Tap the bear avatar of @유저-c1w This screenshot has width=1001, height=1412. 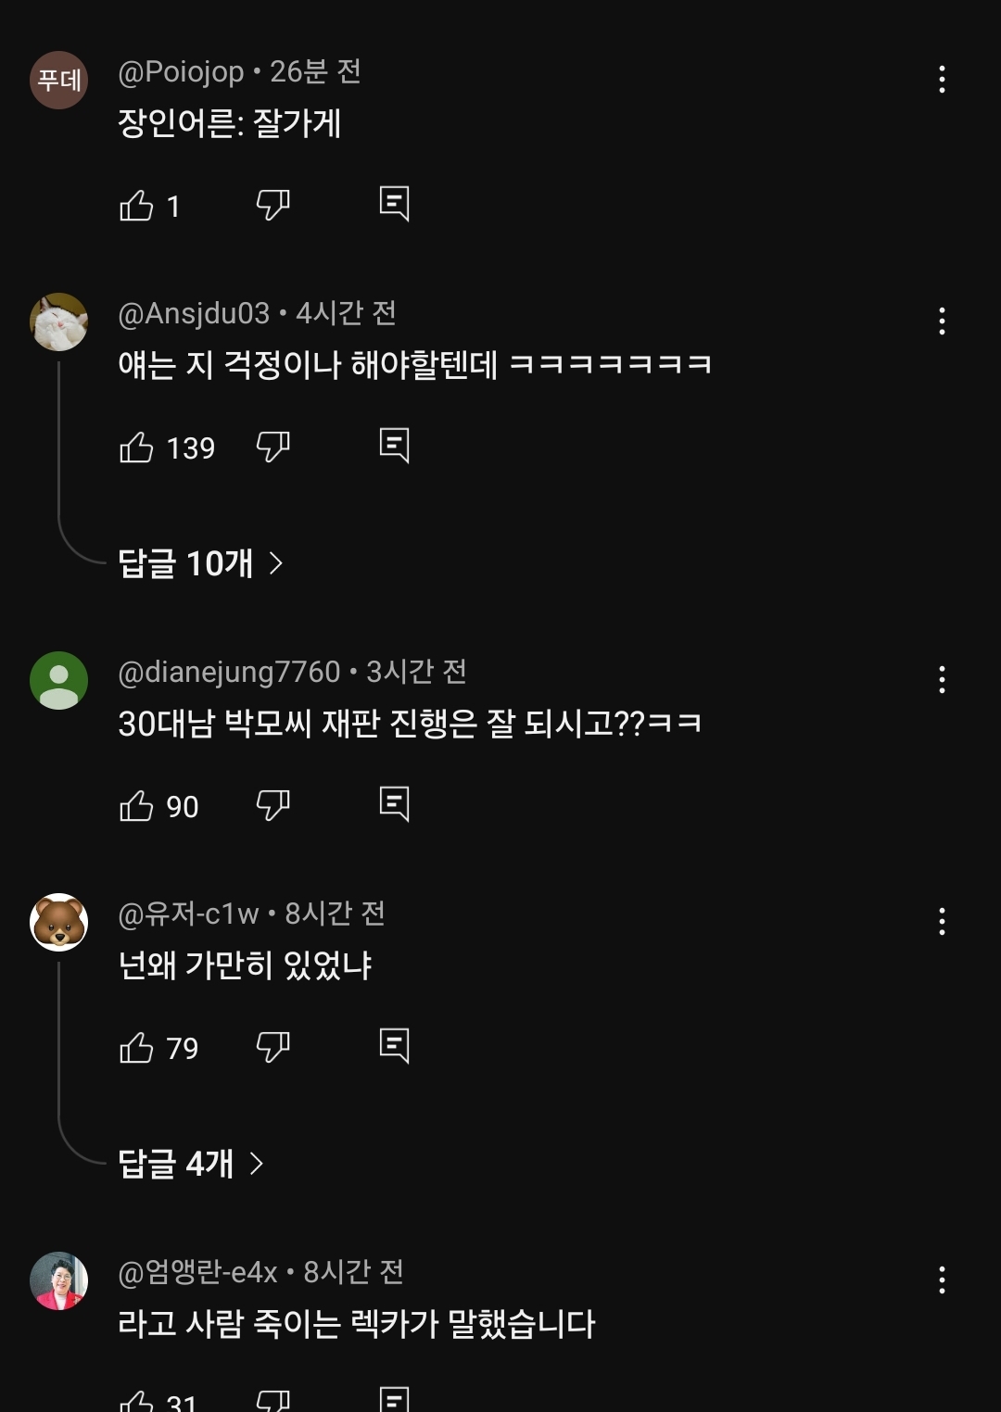pyautogui.click(x=59, y=922)
